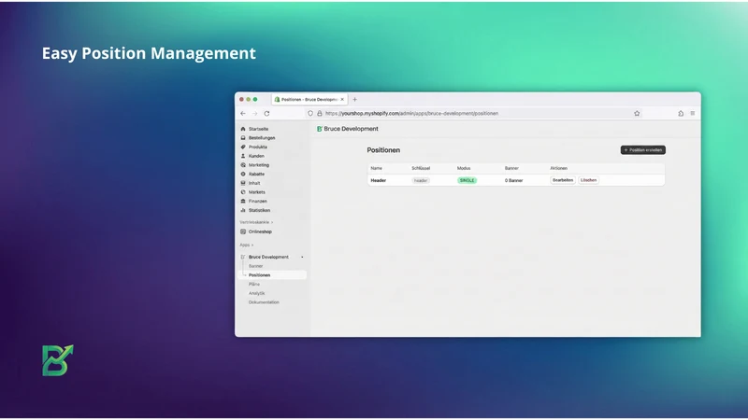This screenshot has height=420, width=748.
Task: Click the Modus column header
Action: coord(464,168)
